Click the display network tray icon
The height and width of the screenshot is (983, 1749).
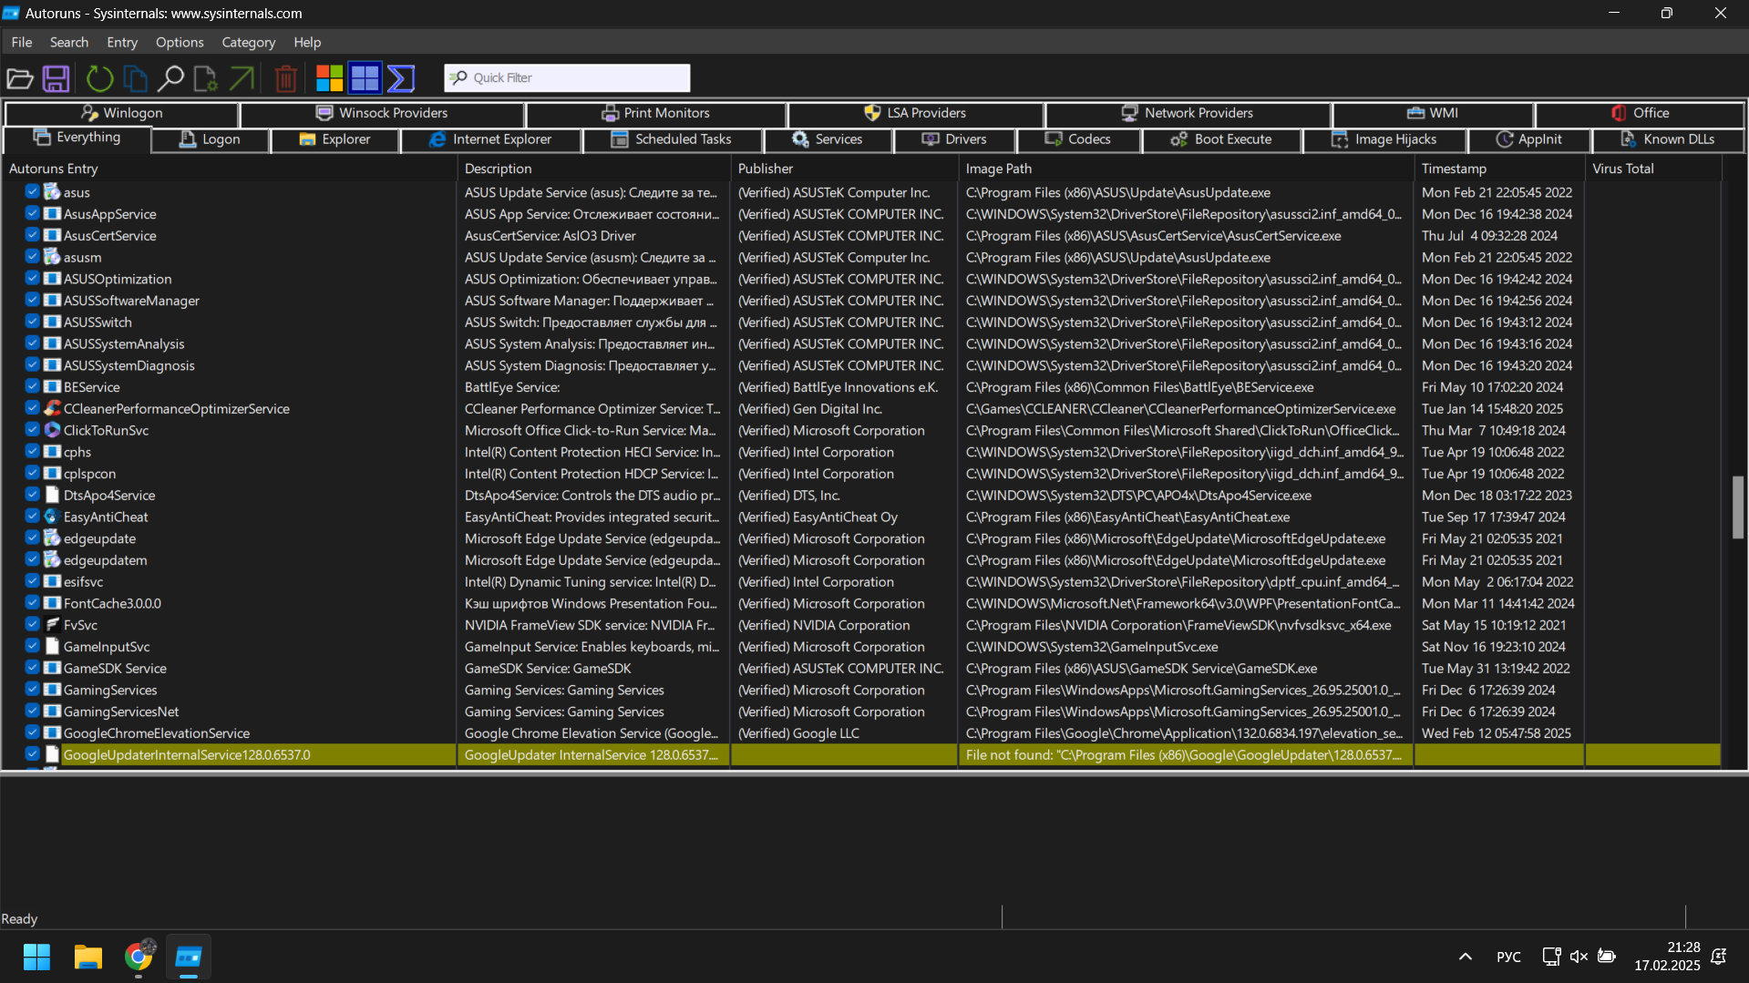point(1551,957)
